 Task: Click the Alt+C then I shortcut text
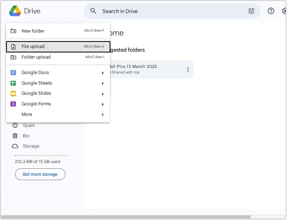(x=95, y=57)
